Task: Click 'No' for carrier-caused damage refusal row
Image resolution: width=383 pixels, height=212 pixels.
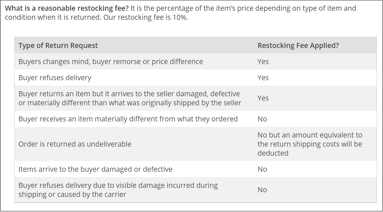Action: (x=262, y=190)
